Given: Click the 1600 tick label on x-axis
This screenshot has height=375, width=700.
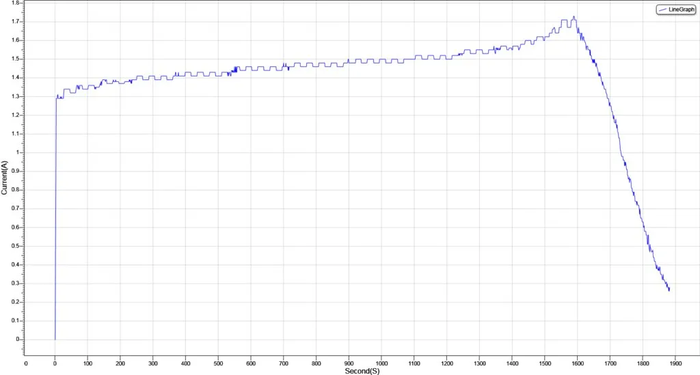Looking at the screenshot, I should (x=578, y=363).
